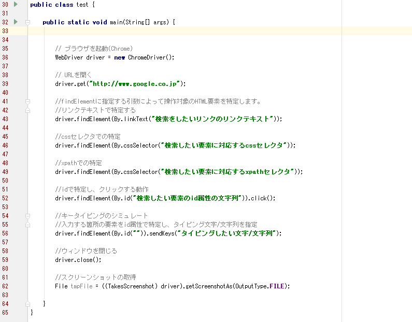Image resolution: width=412 pixels, height=322 pixels.
Task: Click 'By.cssSelector' on line 46
Action: click(136, 145)
